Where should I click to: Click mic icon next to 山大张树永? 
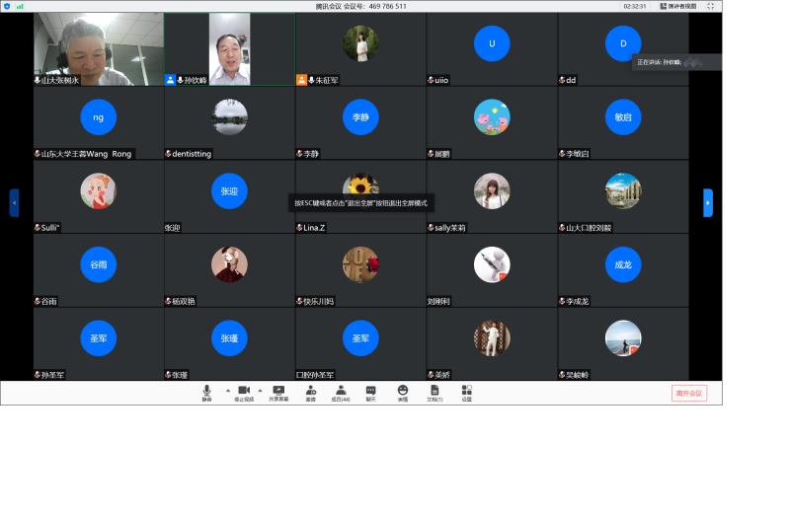(x=38, y=80)
